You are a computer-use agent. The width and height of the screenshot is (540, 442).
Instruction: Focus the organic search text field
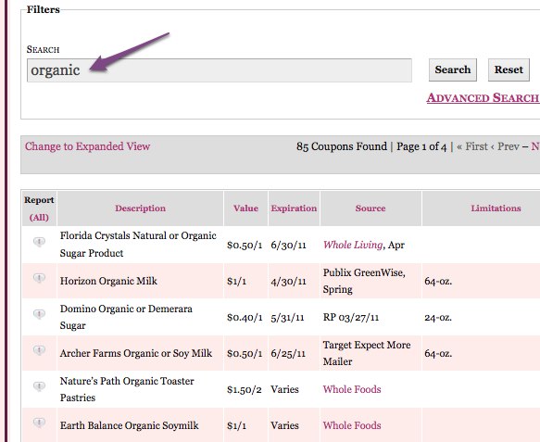tap(220, 70)
